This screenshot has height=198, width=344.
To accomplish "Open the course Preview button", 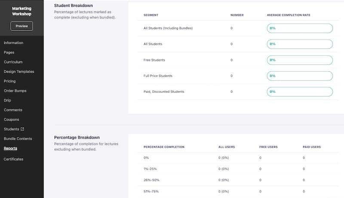I will pyautogui.click(x=22, y=26).
